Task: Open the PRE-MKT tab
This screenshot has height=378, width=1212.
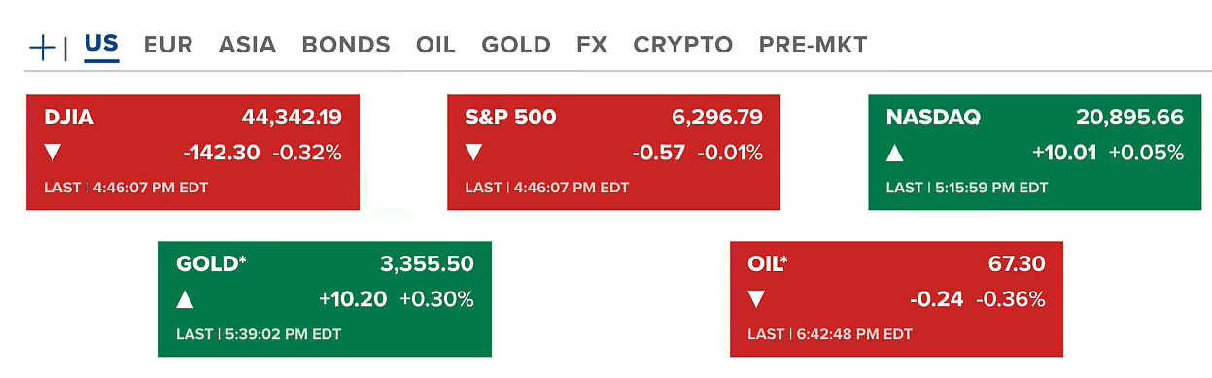Action: click(x=814, y=45)
